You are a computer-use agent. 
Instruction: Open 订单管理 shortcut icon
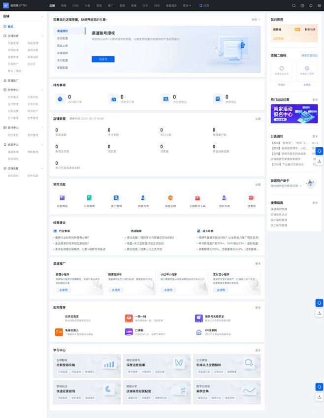[x=89, y=198]
